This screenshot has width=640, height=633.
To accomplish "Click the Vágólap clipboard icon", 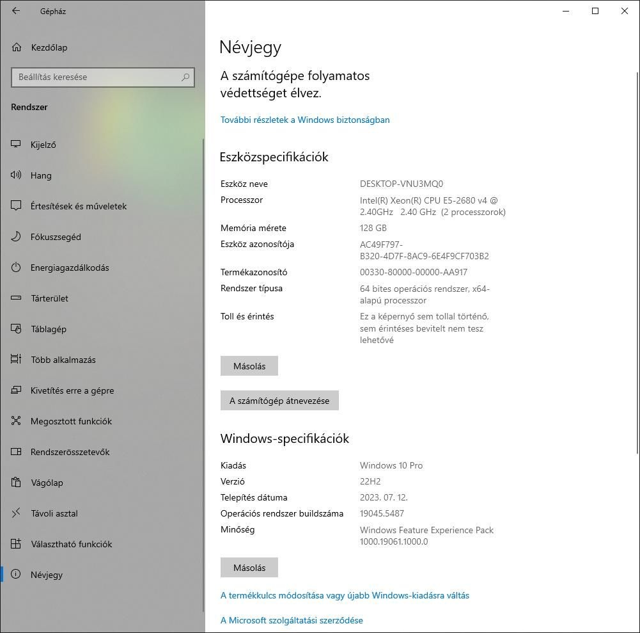I will [x=16, y=482].
